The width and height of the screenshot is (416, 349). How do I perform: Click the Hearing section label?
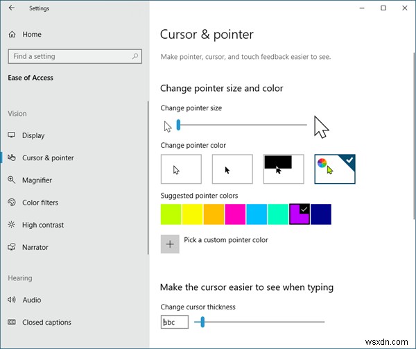point(20,278)
